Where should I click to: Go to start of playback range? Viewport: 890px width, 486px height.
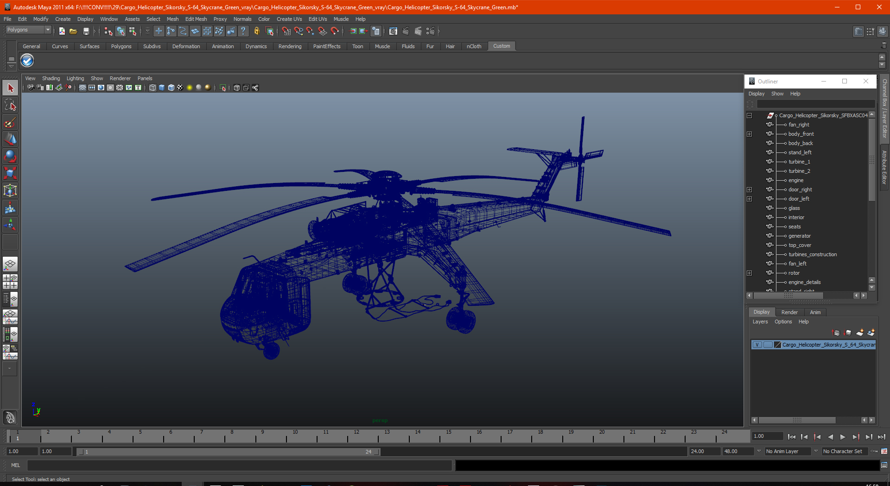792,437
